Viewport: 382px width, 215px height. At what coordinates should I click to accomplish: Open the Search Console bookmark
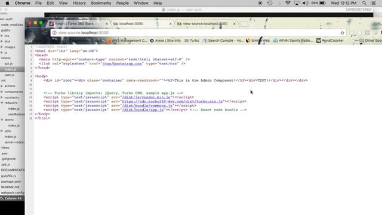click(223, 41)
